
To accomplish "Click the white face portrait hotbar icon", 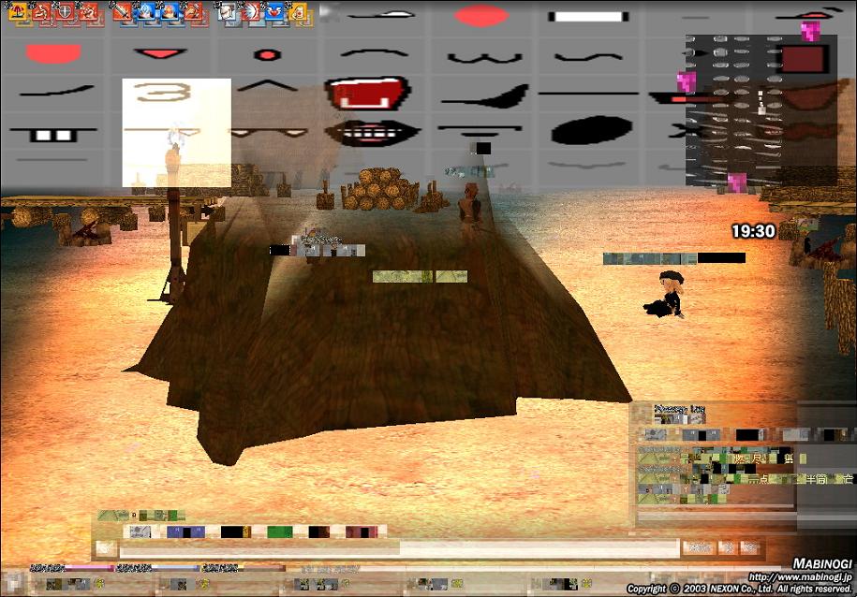I will pos(228,12).
